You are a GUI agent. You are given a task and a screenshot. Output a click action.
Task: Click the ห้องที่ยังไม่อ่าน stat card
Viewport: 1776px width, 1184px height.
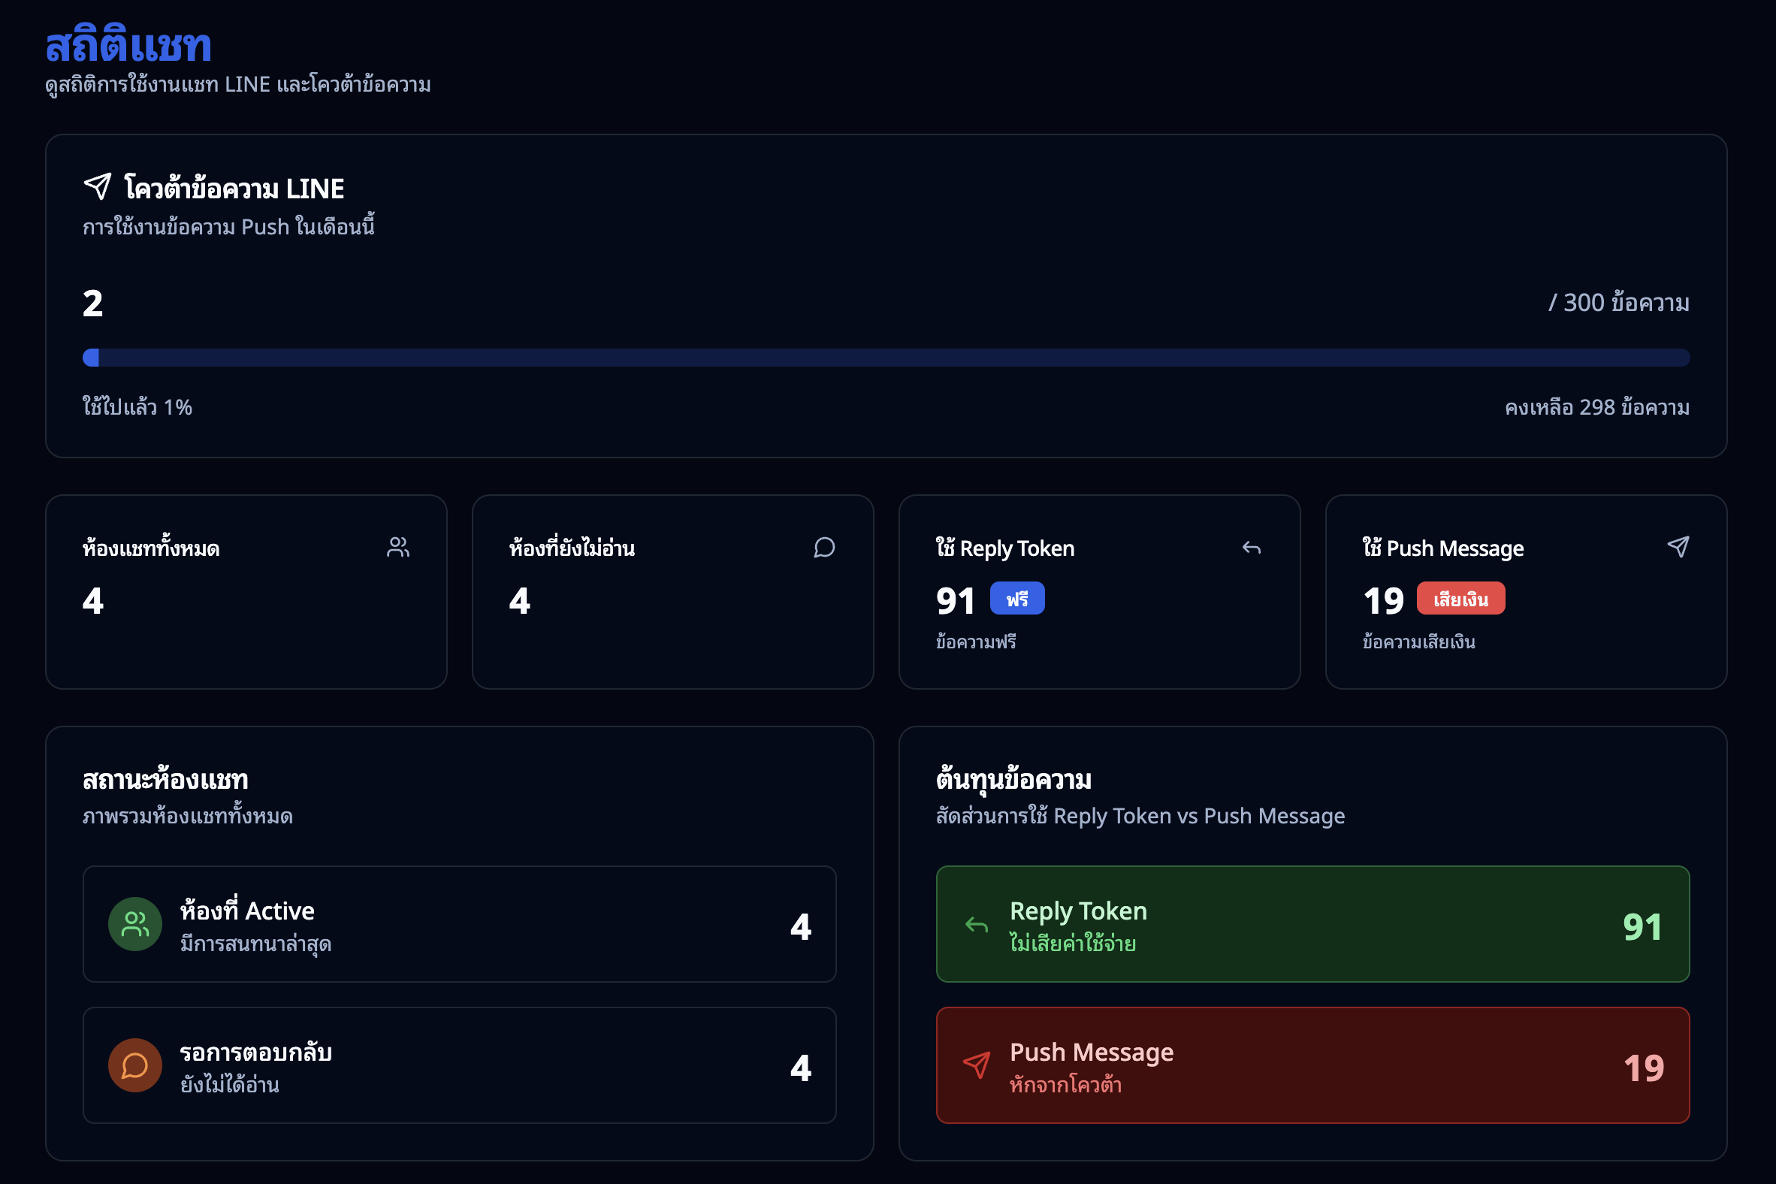tap(673, 592)
